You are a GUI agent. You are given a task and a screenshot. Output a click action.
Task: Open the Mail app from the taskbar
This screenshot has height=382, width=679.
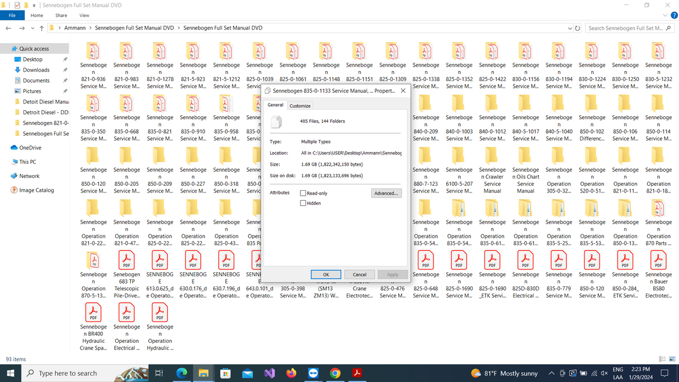point(247,373)
